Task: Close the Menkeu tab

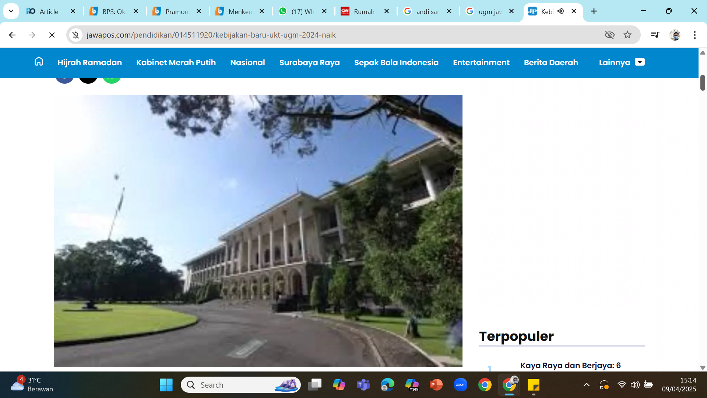Action: (x=262, y=11)
